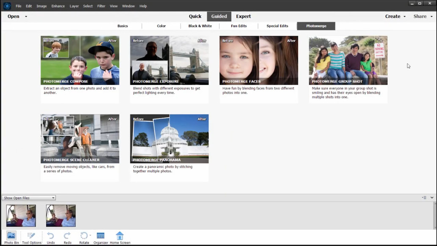
Task: Collapse the photo bin panel chevron
Action: coord(432,198)
